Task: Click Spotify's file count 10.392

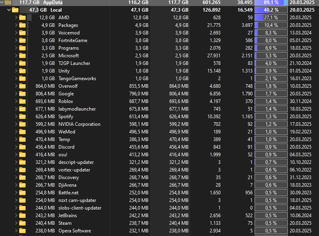Action: [x=214, y=117]
